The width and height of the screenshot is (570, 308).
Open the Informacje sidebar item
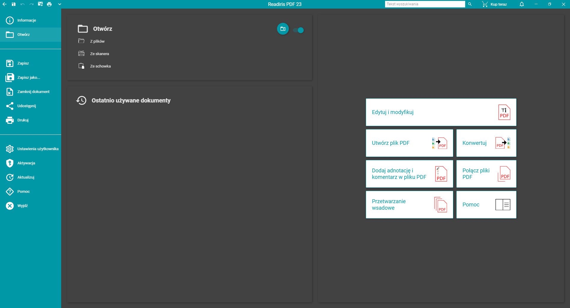(31, 20)
